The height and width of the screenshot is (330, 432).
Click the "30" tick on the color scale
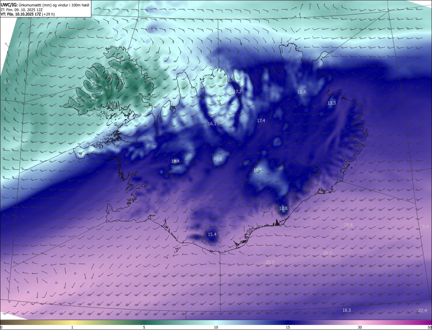pos(360,328)
